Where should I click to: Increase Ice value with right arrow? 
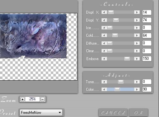[x=137, y=28]
